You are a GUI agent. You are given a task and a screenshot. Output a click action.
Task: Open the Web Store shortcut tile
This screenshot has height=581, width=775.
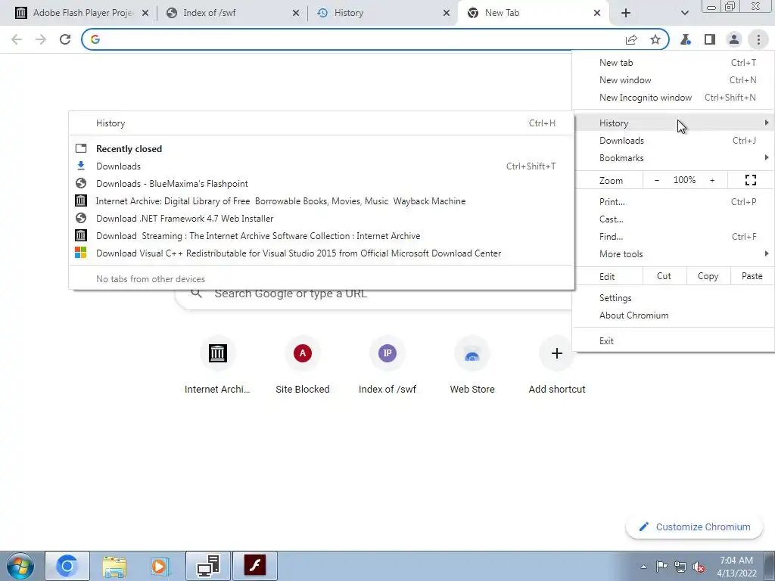472,365
